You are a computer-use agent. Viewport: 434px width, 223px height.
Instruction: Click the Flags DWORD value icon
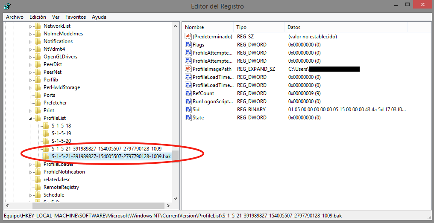pos(188,45)
